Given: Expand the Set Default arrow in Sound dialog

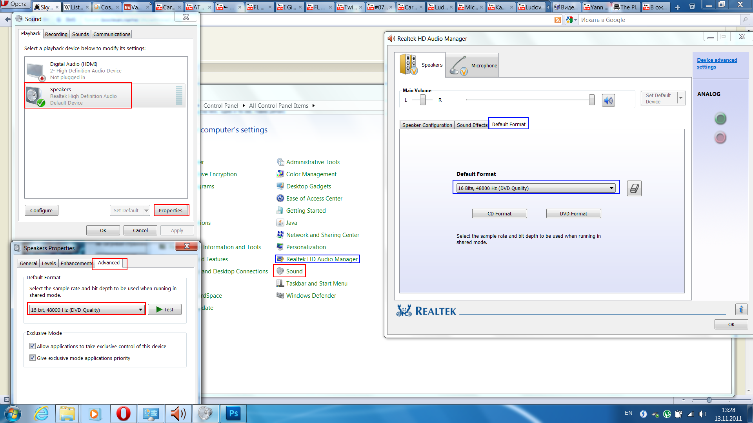Looking at the screenshot, I should [146, 210].
